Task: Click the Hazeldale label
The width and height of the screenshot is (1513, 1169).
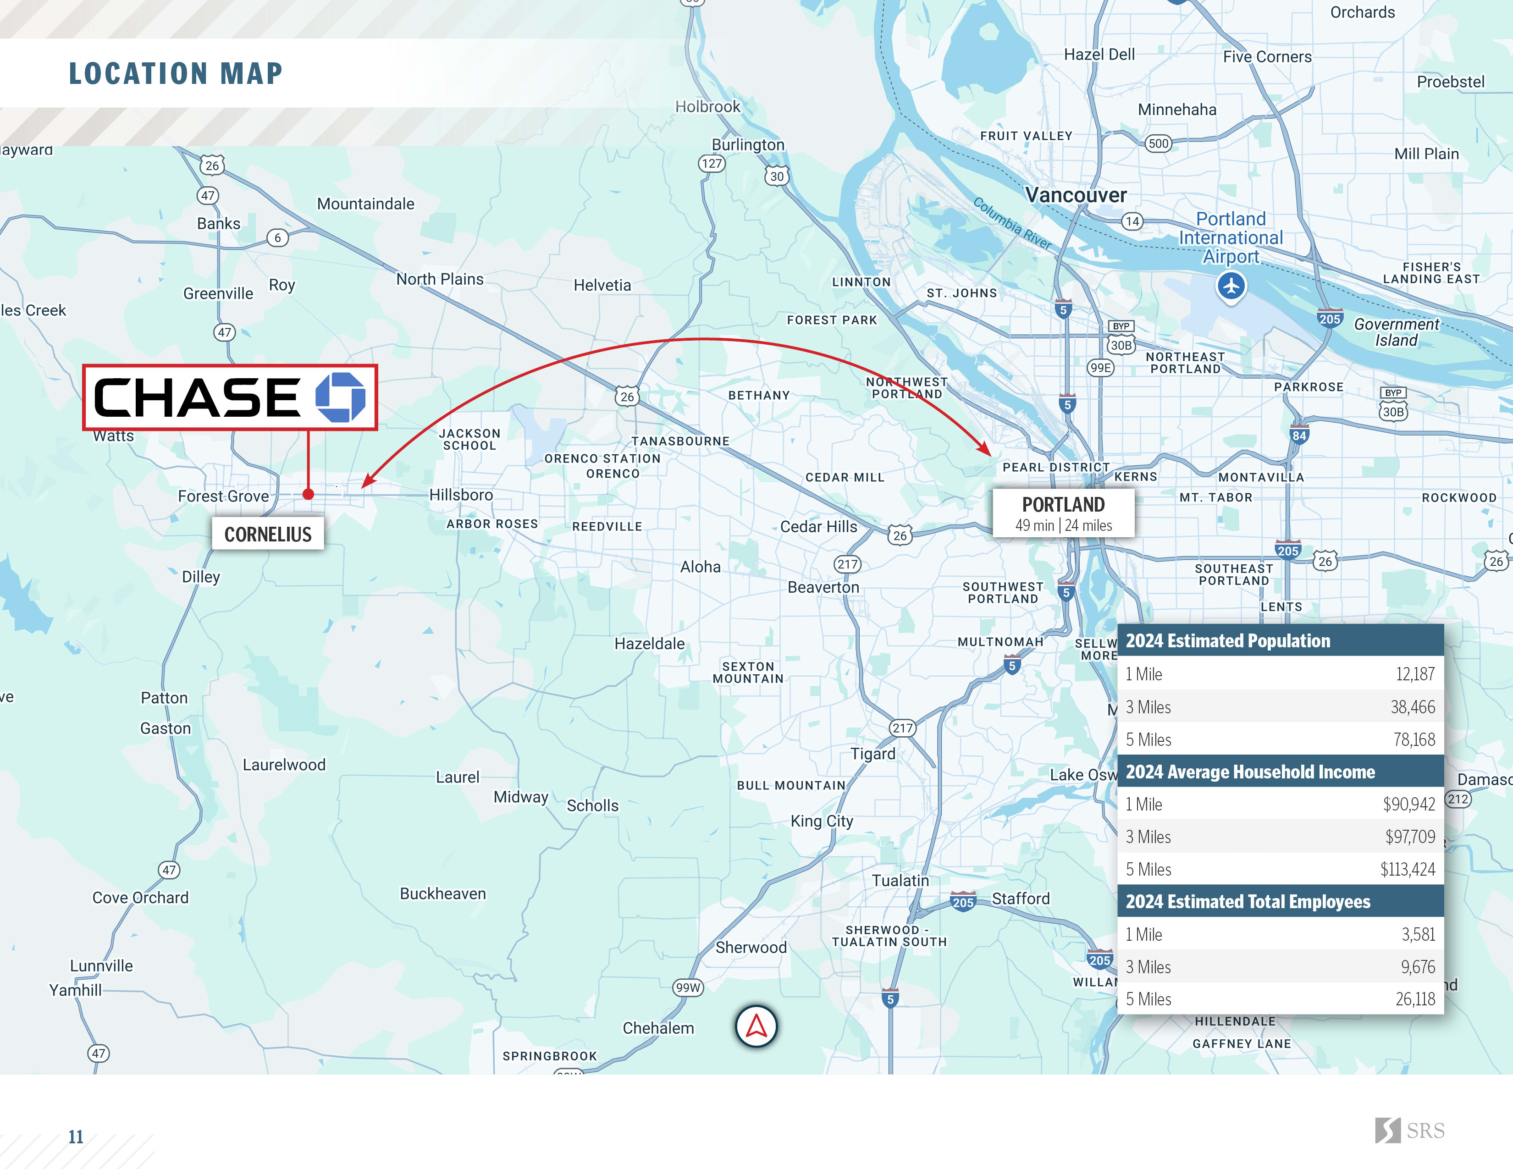Action: click(x=649, y=644)
